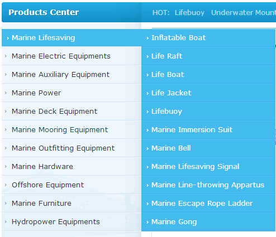
Task: Click the HOT Lifebuoy link in the header
Action: (x=189, y=13)
